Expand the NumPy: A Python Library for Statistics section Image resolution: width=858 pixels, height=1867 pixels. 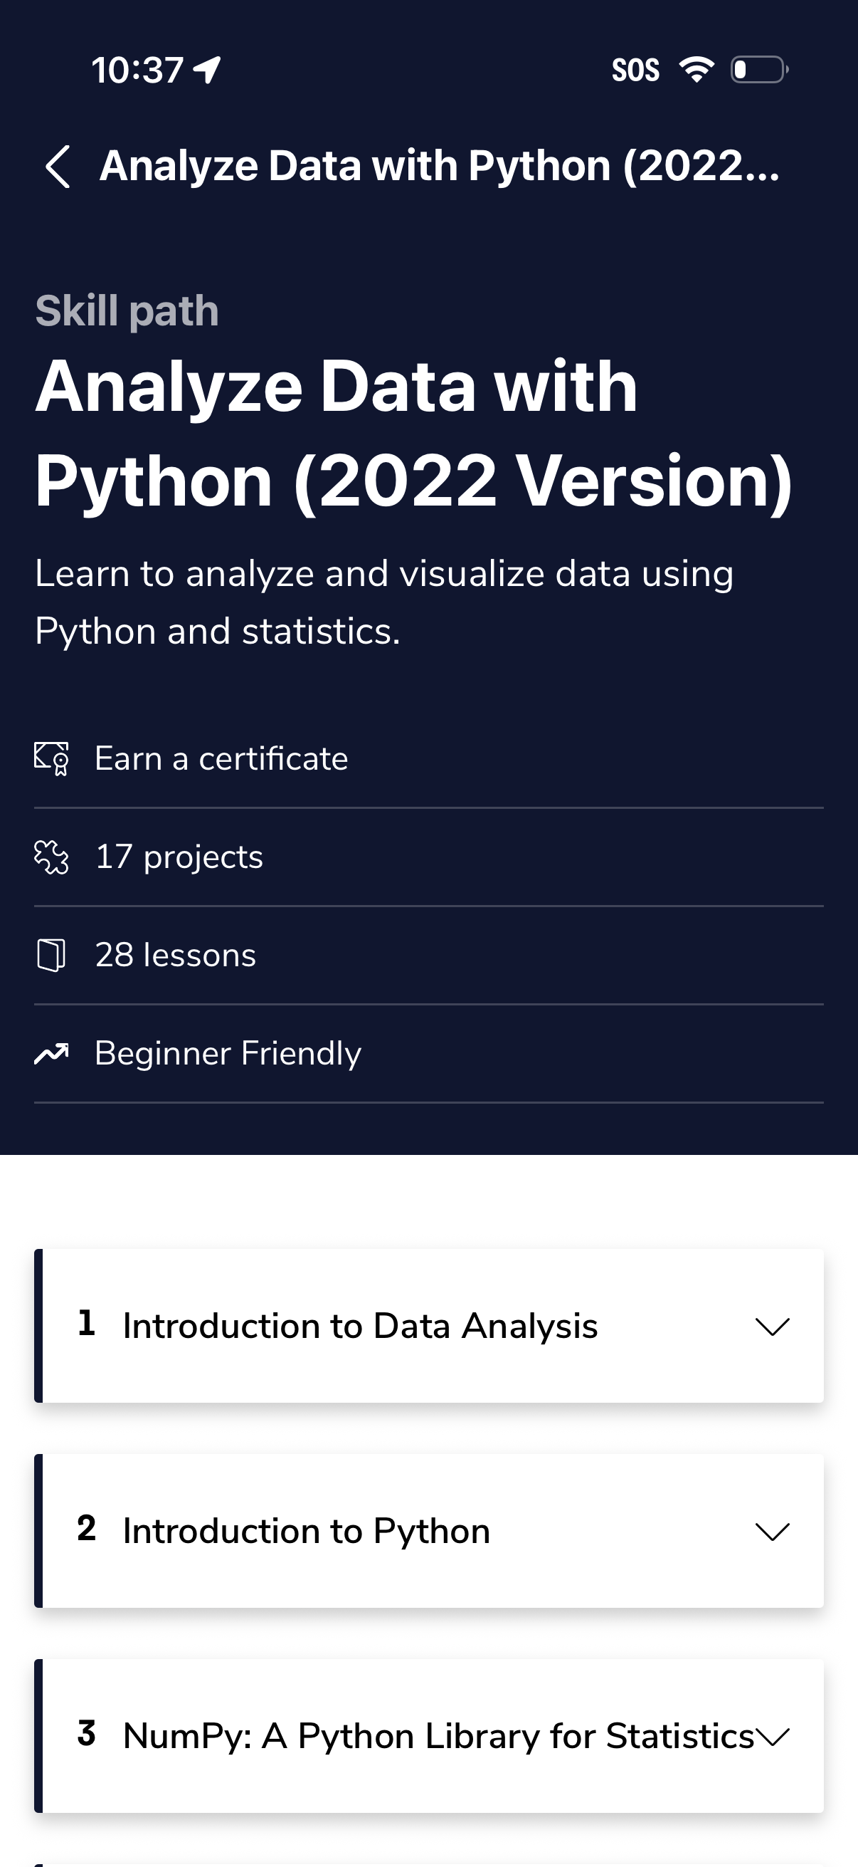click(773, 1736)
